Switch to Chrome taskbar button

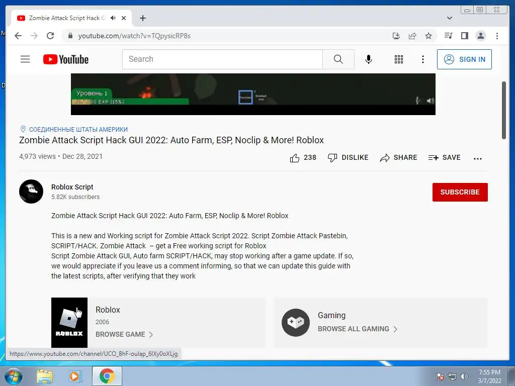107,376
